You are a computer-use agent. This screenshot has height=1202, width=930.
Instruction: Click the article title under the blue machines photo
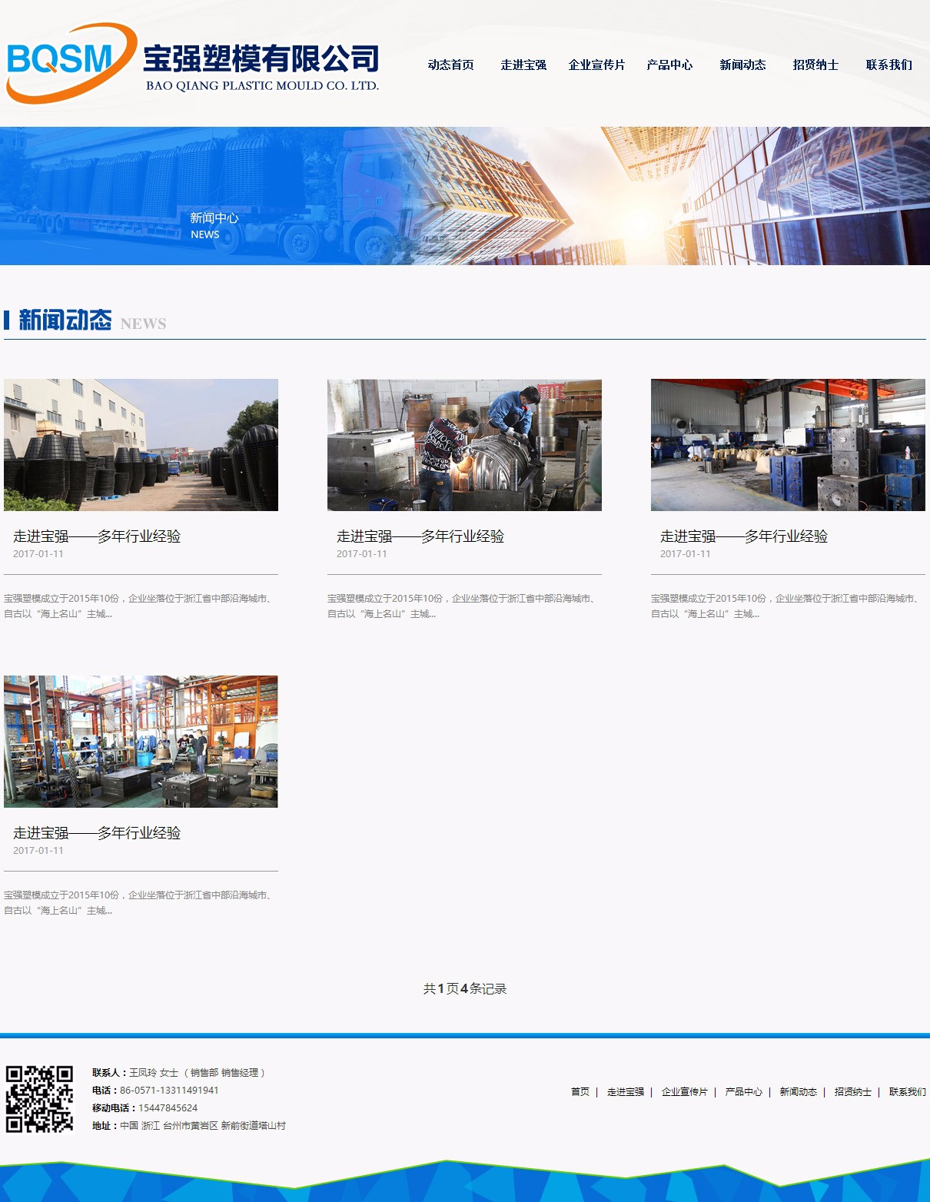744,536
